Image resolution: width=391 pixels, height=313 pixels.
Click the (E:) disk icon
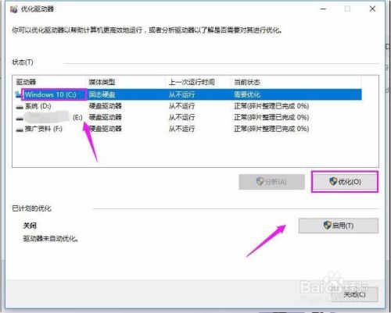click(20, 119)
